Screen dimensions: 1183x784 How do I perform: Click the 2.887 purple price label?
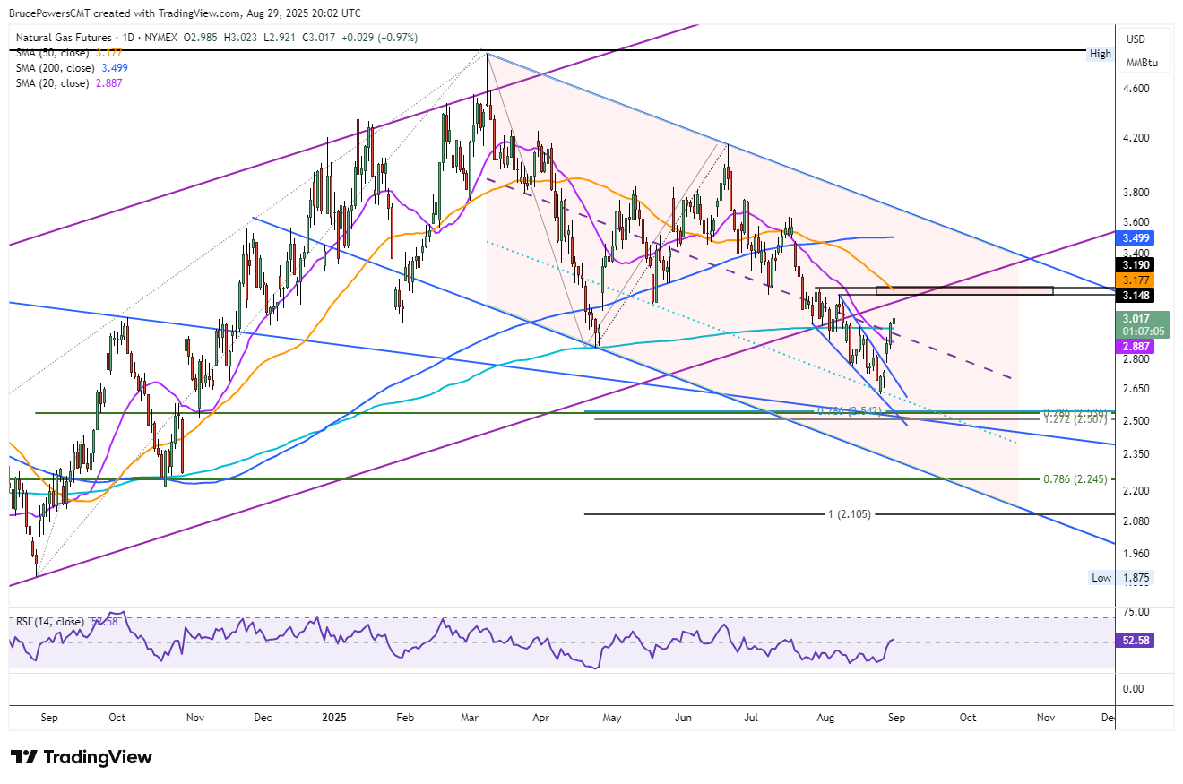[1136, 346]
